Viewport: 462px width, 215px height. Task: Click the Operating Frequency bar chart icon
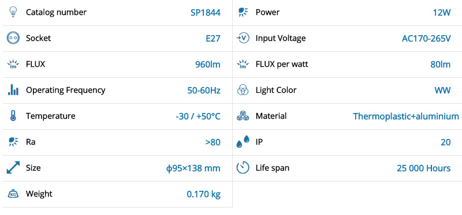click(x=13, y=90)
